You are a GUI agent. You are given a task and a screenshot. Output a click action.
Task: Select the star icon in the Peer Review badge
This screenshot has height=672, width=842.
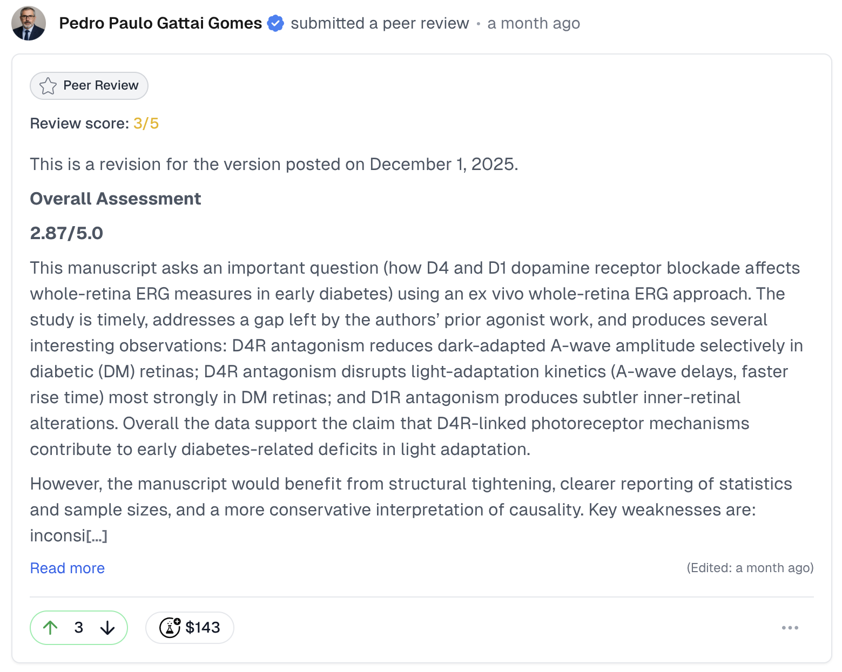[x=48, y=85]
